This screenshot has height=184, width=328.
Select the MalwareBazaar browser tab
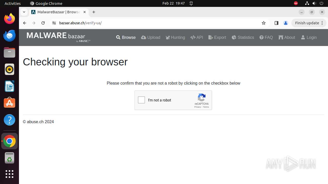58,12
